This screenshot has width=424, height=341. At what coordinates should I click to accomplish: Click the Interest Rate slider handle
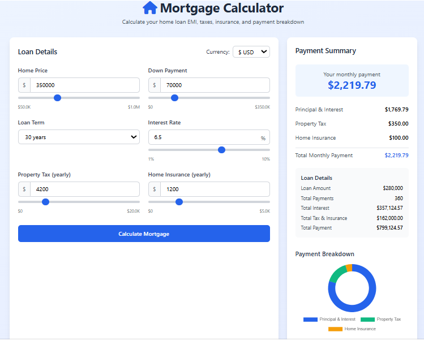(x=221, y=150)
